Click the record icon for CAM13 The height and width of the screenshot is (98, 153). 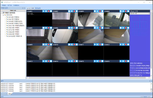pos(48,61)
